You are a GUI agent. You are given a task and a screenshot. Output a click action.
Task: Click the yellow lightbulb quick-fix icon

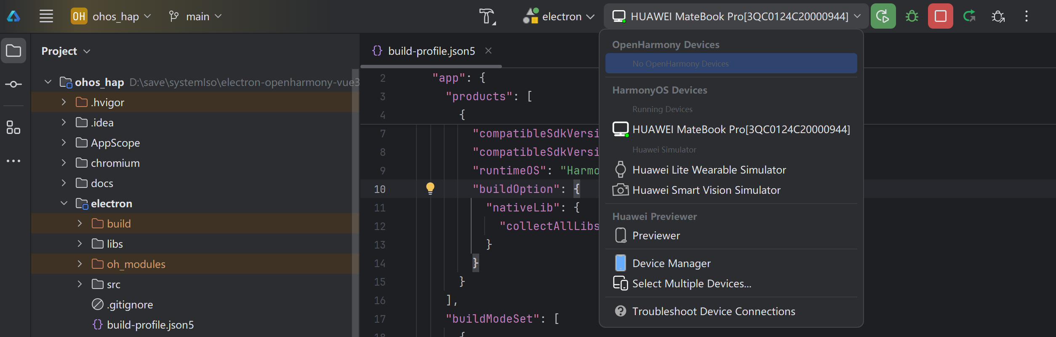pos(430,188)
